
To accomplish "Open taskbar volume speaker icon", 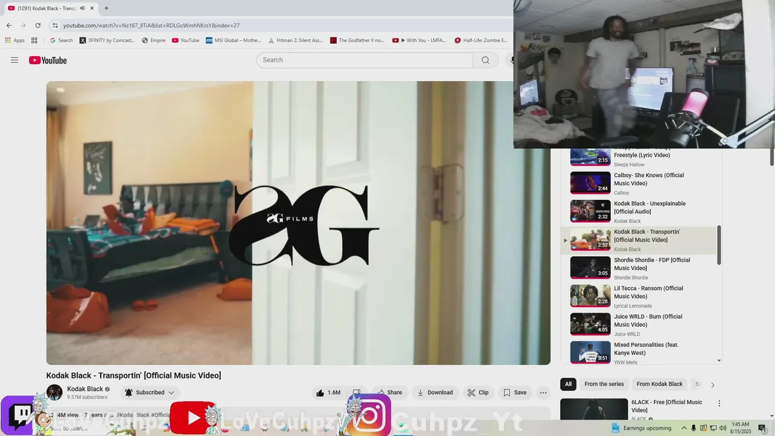I will point(722,428).
